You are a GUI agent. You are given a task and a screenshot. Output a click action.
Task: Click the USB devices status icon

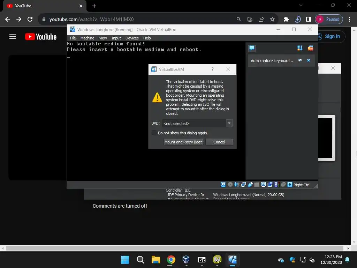click(x=250, y=185)
